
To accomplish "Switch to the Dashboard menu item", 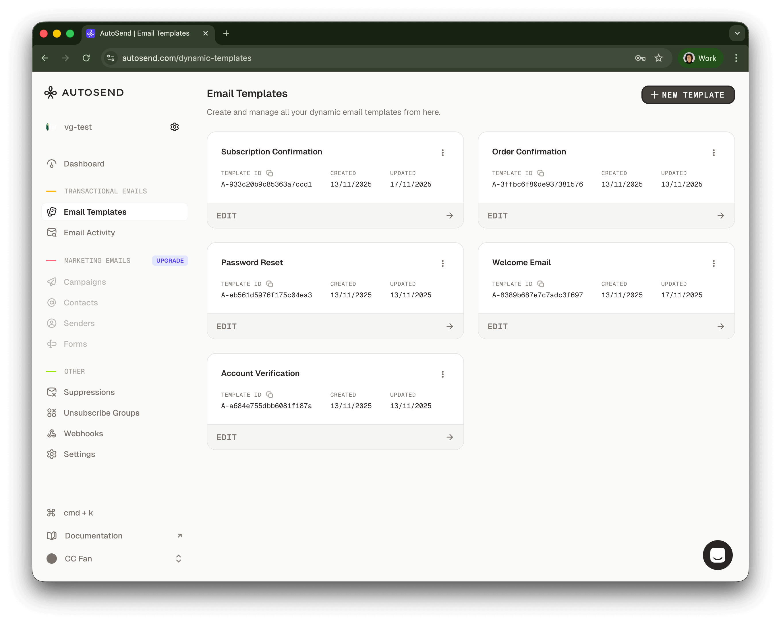I will (84, 163).
